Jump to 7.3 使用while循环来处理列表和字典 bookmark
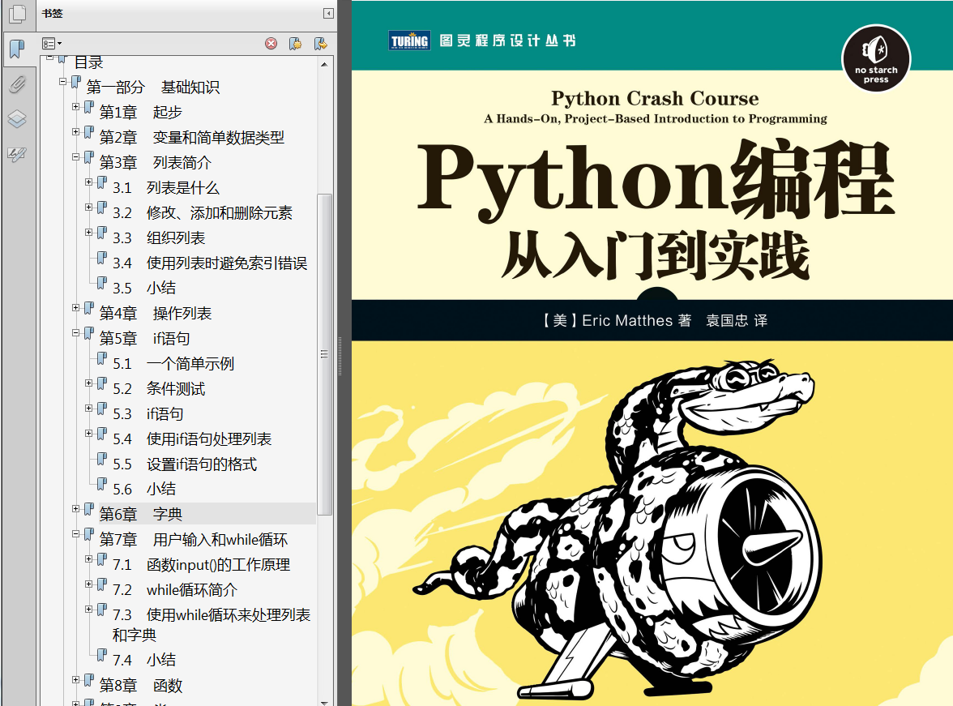Screen dimensions: 953x706 [x=212, y=624]
